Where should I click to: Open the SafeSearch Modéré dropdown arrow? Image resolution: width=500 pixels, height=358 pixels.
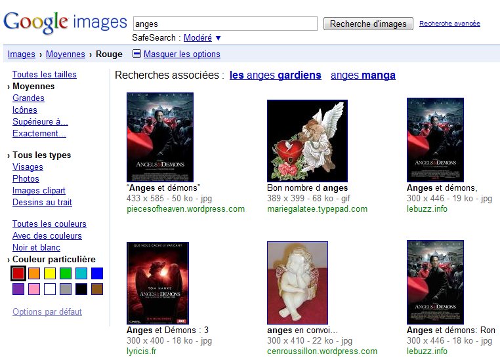[218, 38]
